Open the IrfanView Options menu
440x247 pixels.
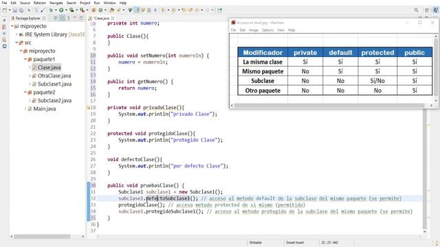tap(267, 30)
